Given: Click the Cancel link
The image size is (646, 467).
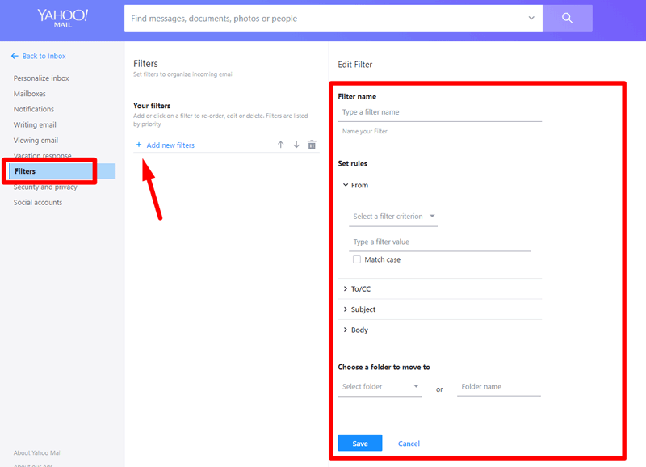Looking at the screenshot, I should tap(409, 443).
